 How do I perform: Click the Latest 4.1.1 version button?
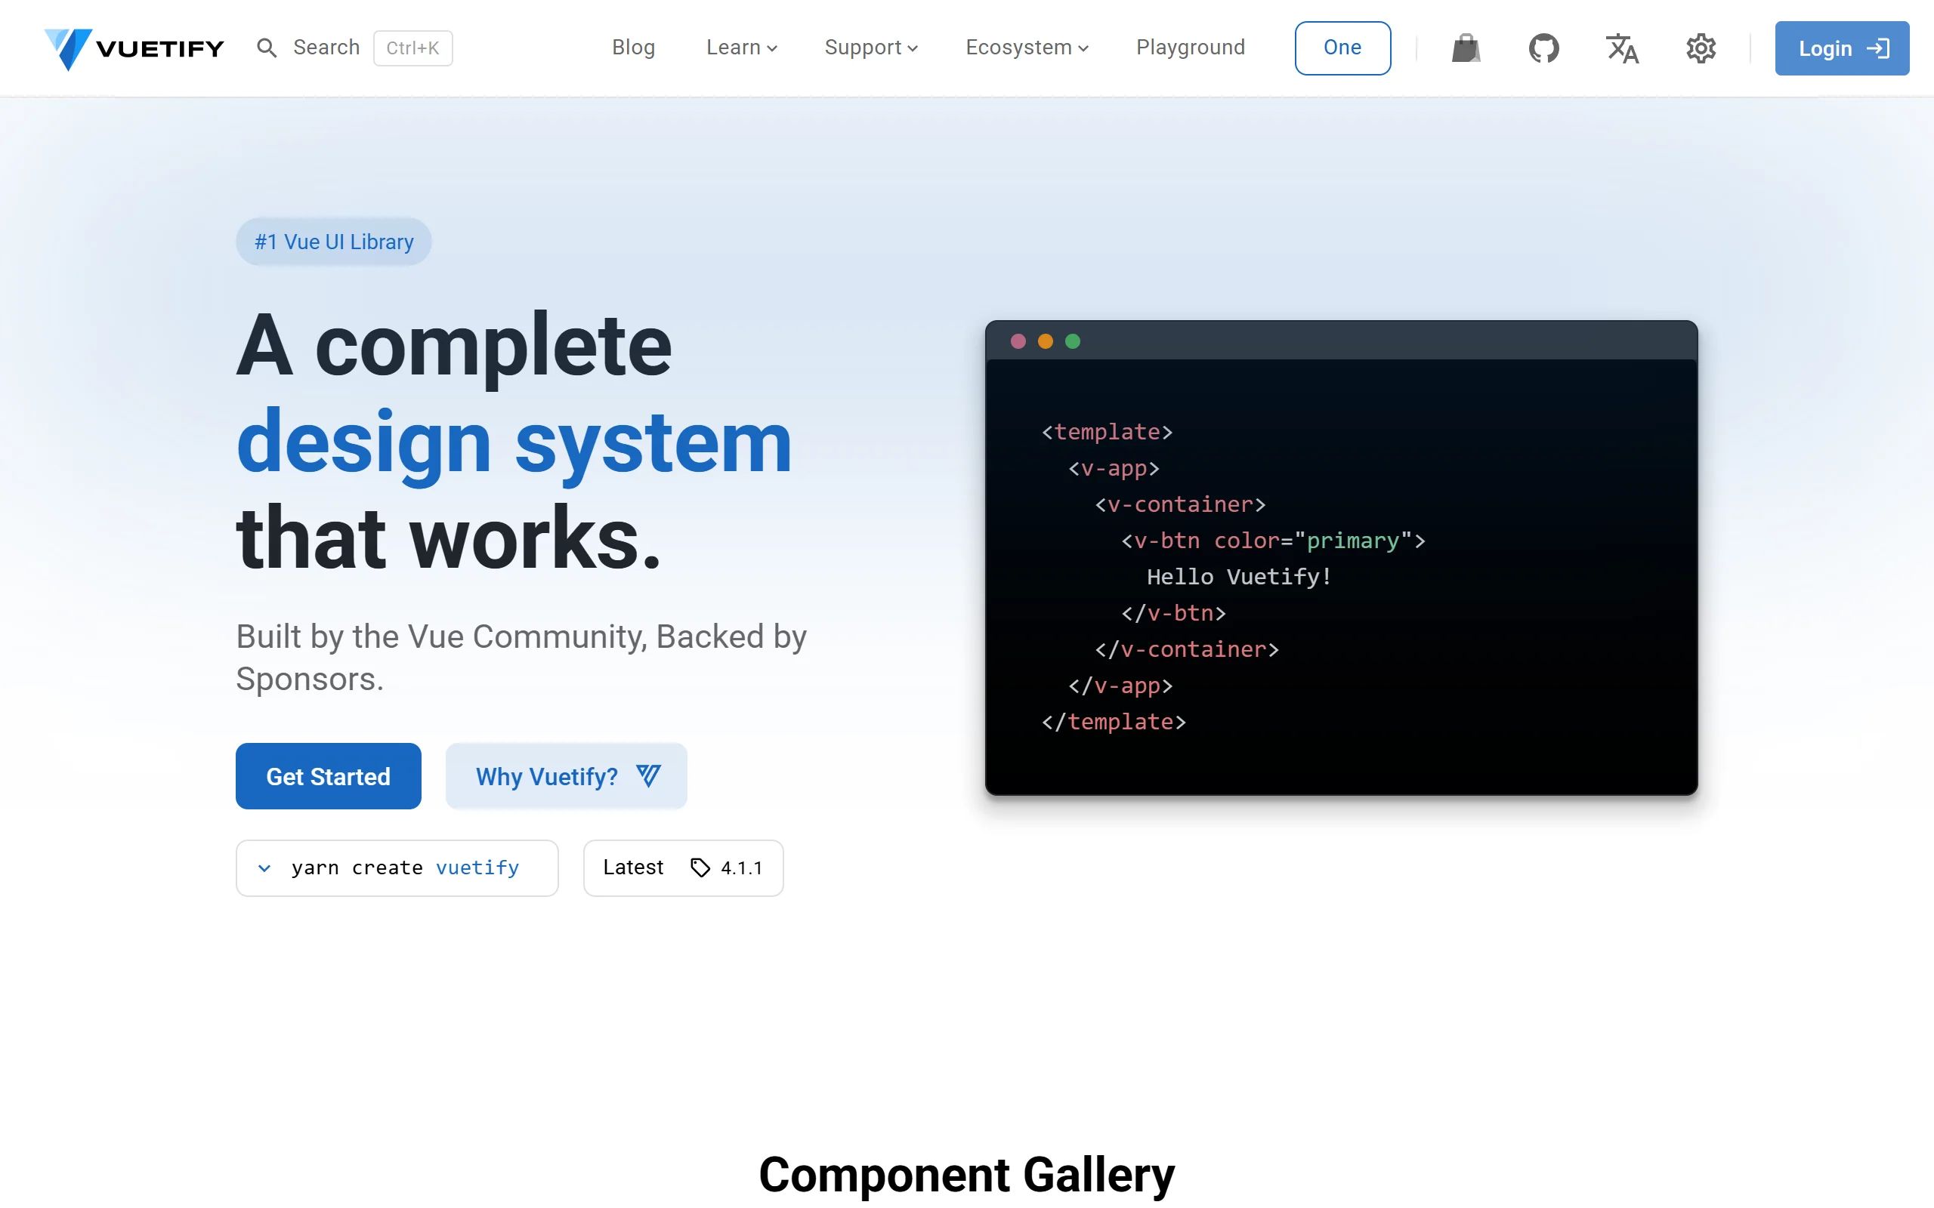pos(683,867)
